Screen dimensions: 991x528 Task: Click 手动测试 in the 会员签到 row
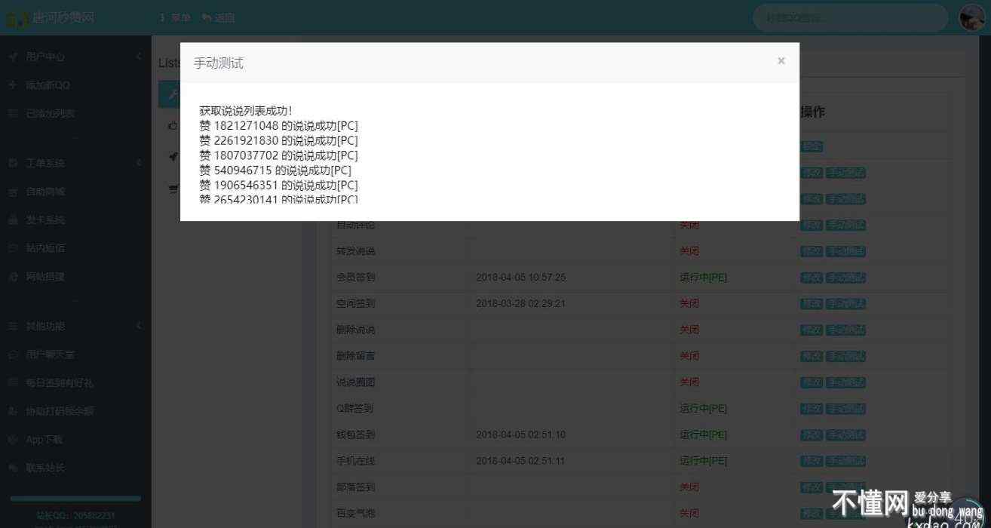coord(845,278)
